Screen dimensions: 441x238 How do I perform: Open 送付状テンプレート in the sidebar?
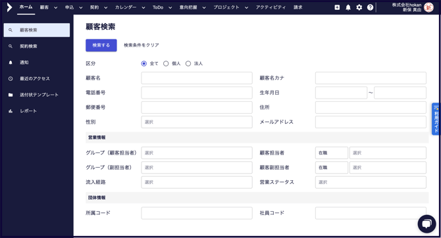point(37,95)
